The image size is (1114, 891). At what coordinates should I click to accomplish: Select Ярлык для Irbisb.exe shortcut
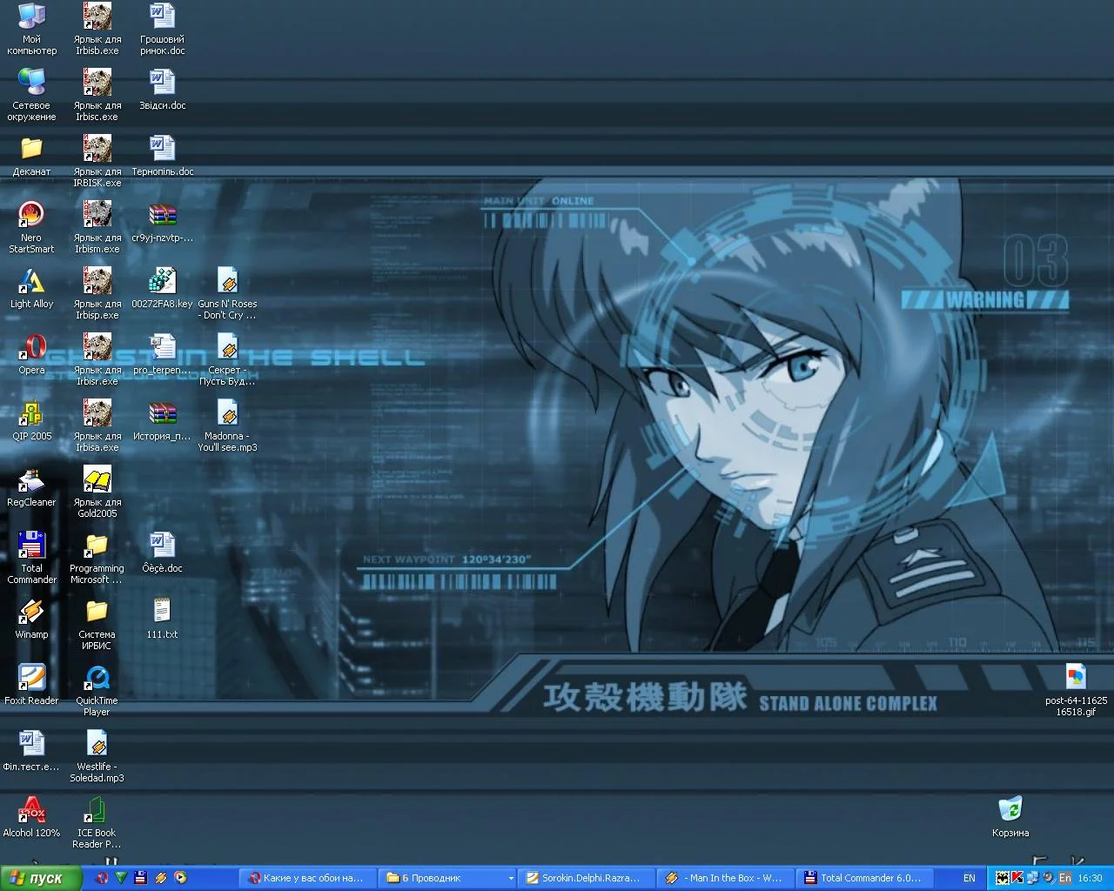coord(97,29)
